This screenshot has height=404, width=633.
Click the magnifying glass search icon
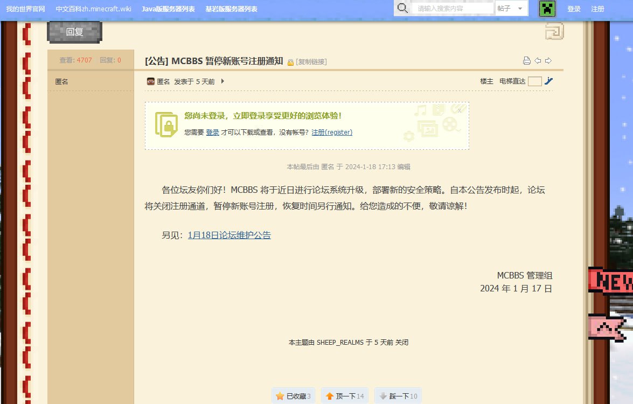402,8
